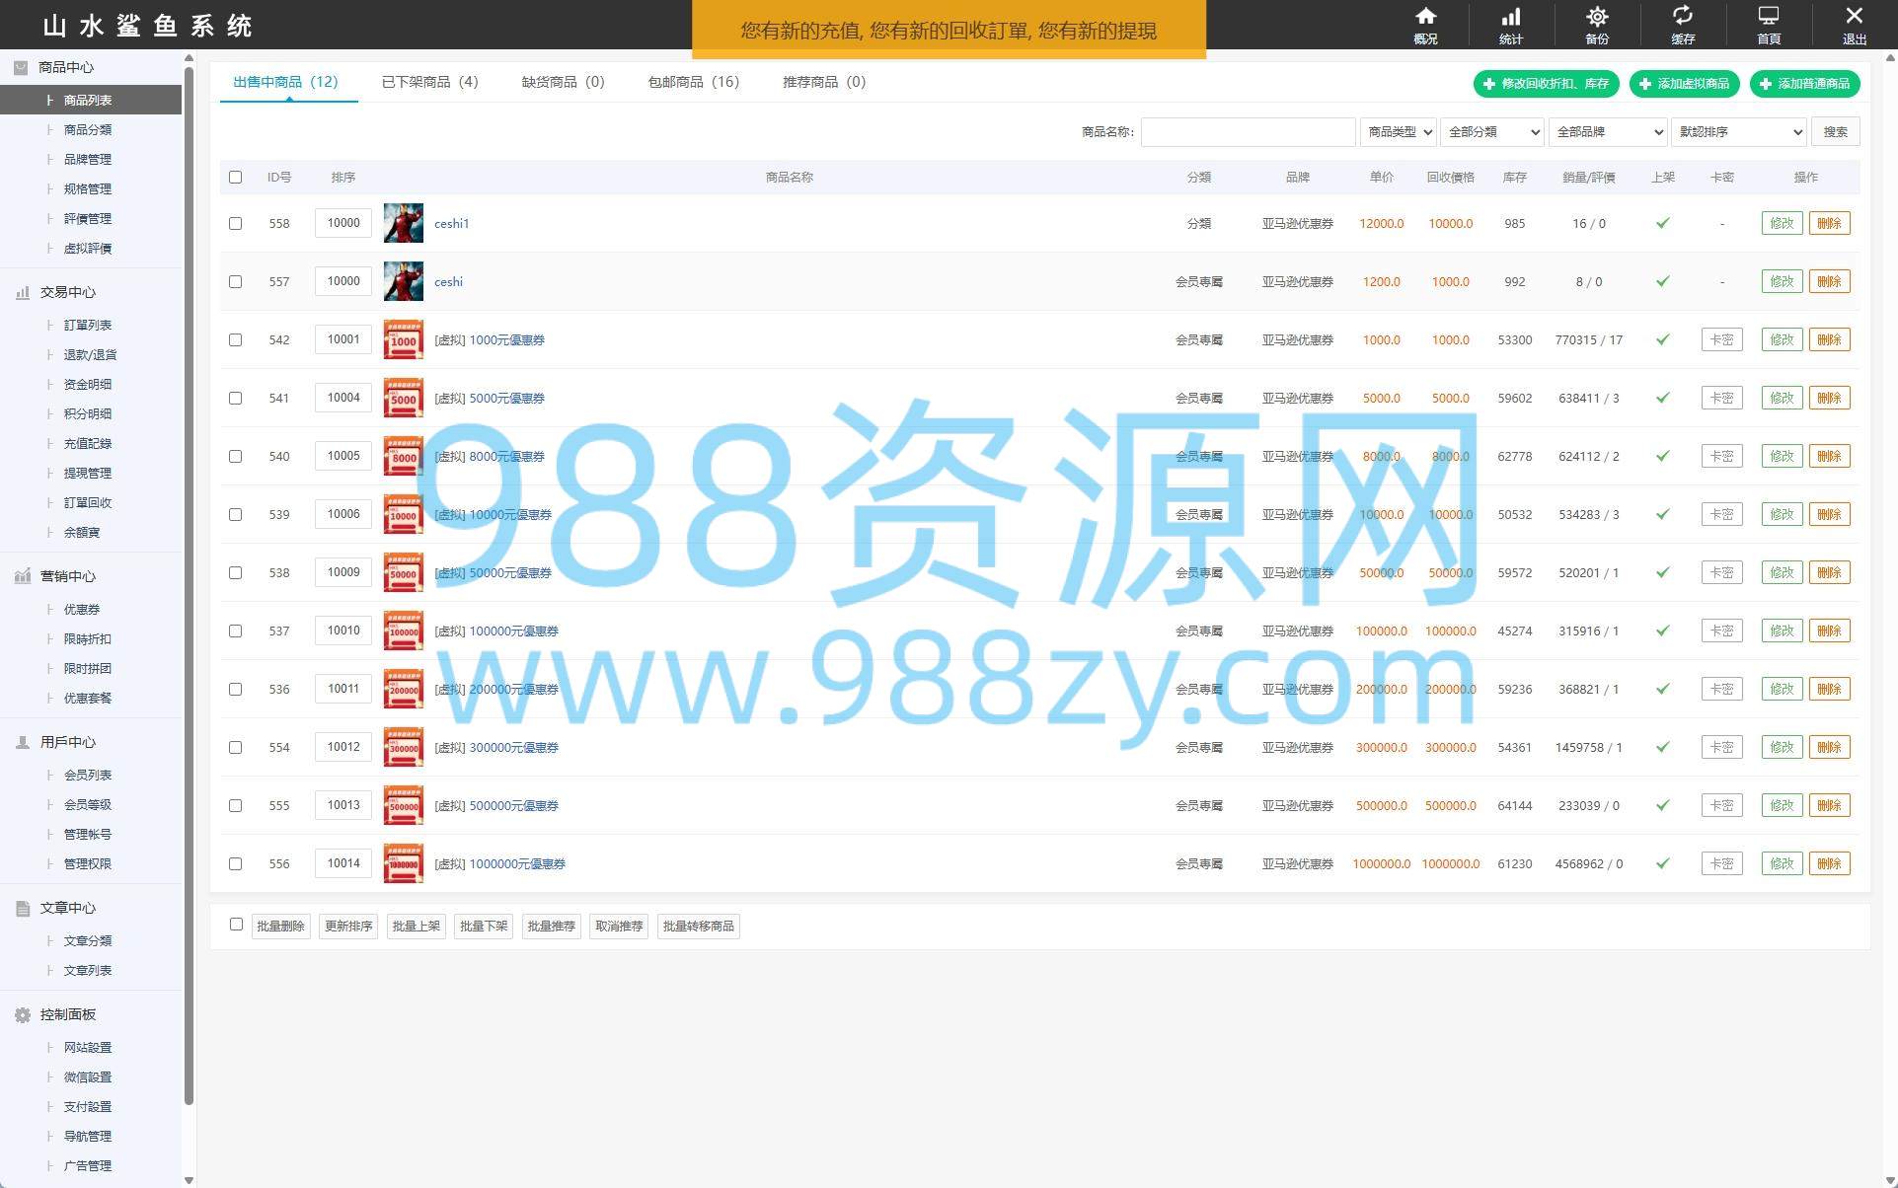The image size is (1898, 1188).
Task: Click the 备份 backup gear icon
Action: click(1597, 17)
